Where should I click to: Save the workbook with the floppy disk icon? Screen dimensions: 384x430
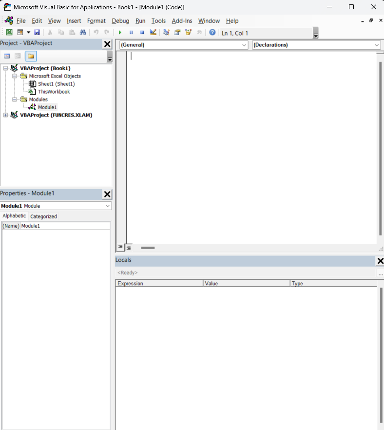37,32
